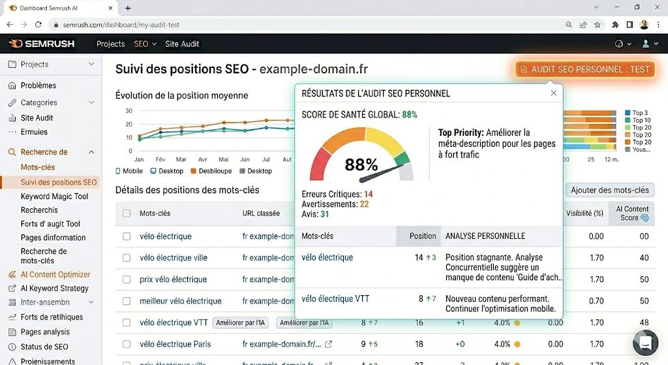The width and height of the screenshot is (668, 365).
Task: Click the Status de SEO info icon
Action: [12, 347]
